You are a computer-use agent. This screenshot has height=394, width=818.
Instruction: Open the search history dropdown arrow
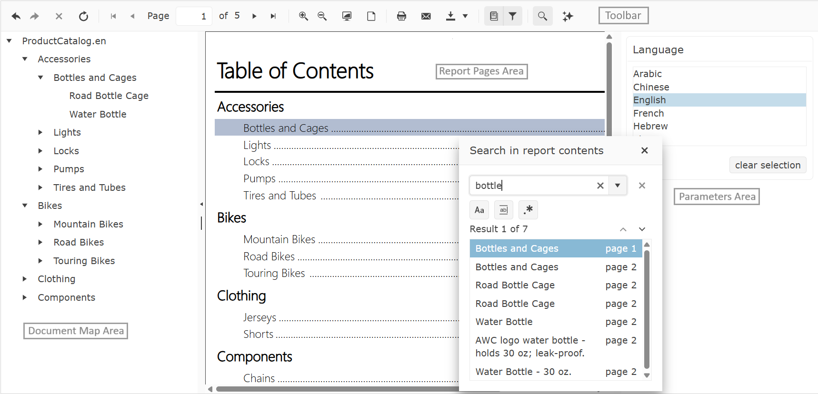618,186
